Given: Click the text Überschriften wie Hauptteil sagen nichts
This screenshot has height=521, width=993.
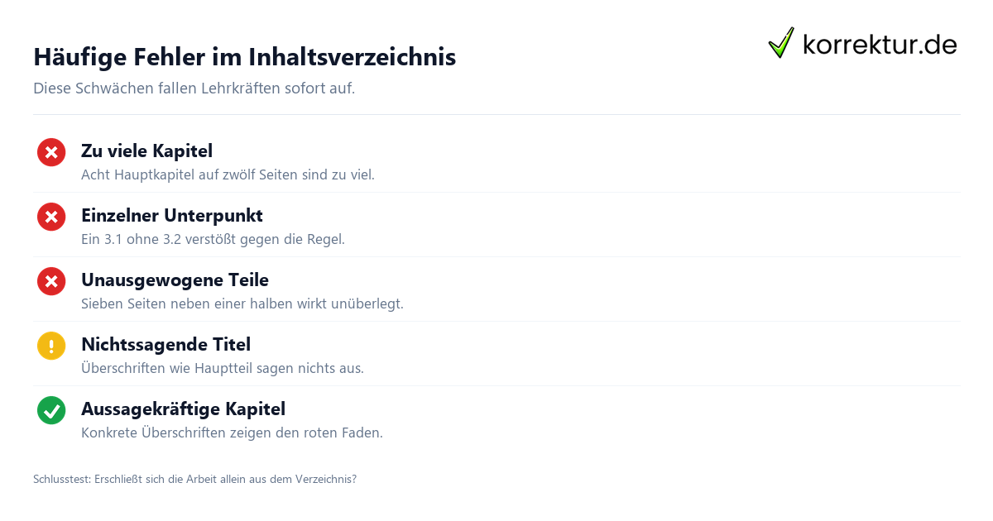Looking at the screenshot, I should [223, 368].
